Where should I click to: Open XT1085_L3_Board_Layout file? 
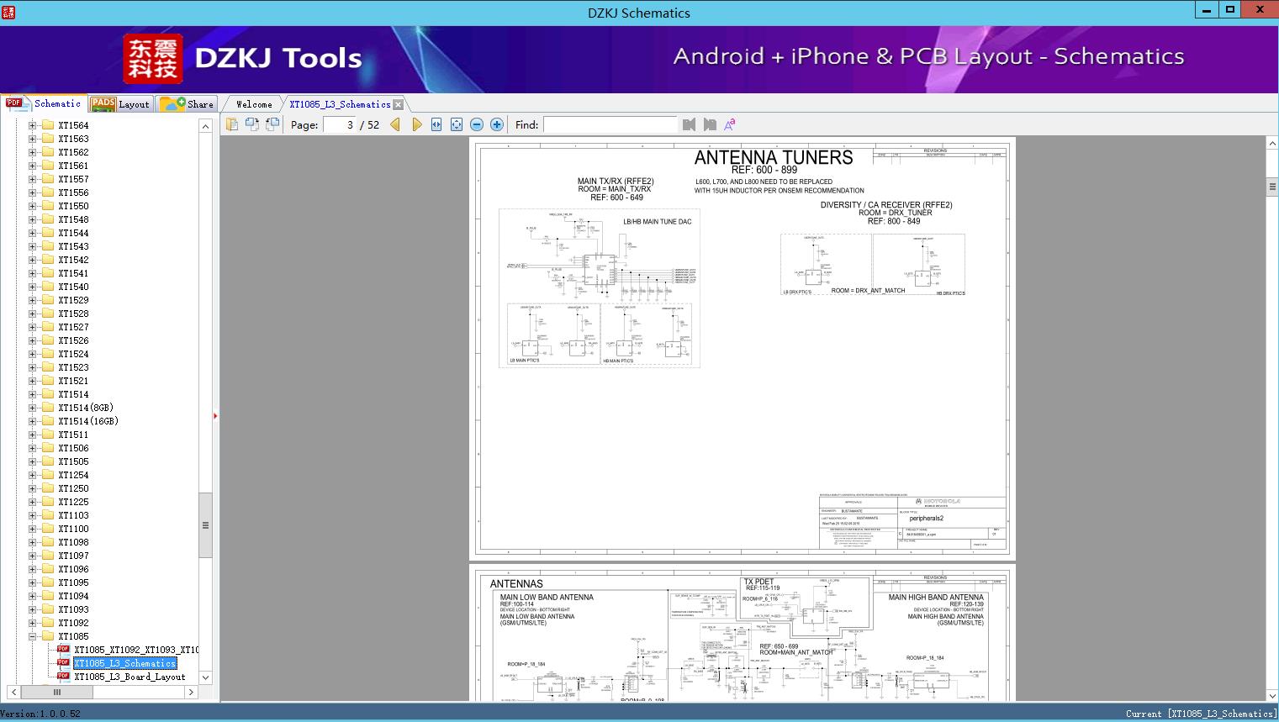[129, 677]
